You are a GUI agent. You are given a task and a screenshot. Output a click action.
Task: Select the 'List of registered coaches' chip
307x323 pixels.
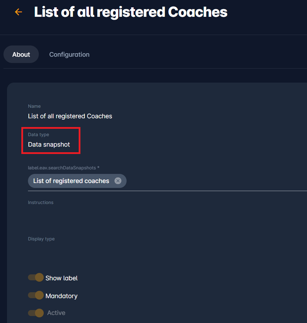click(x=71, y=181)
